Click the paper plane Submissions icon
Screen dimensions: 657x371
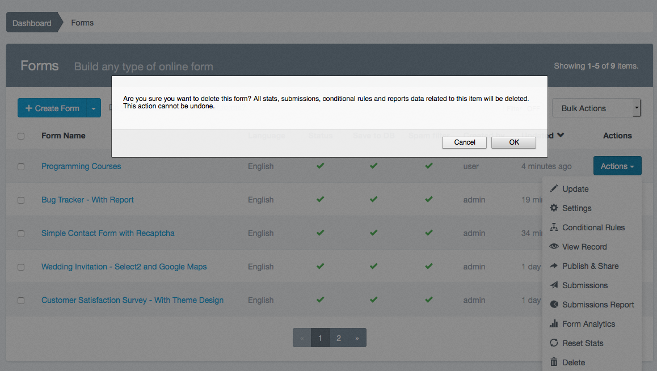tap(554, 285)
